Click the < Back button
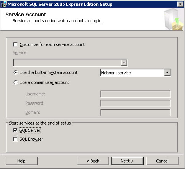The width and height of the screenshot is (185, 169). tap(93, 161)
